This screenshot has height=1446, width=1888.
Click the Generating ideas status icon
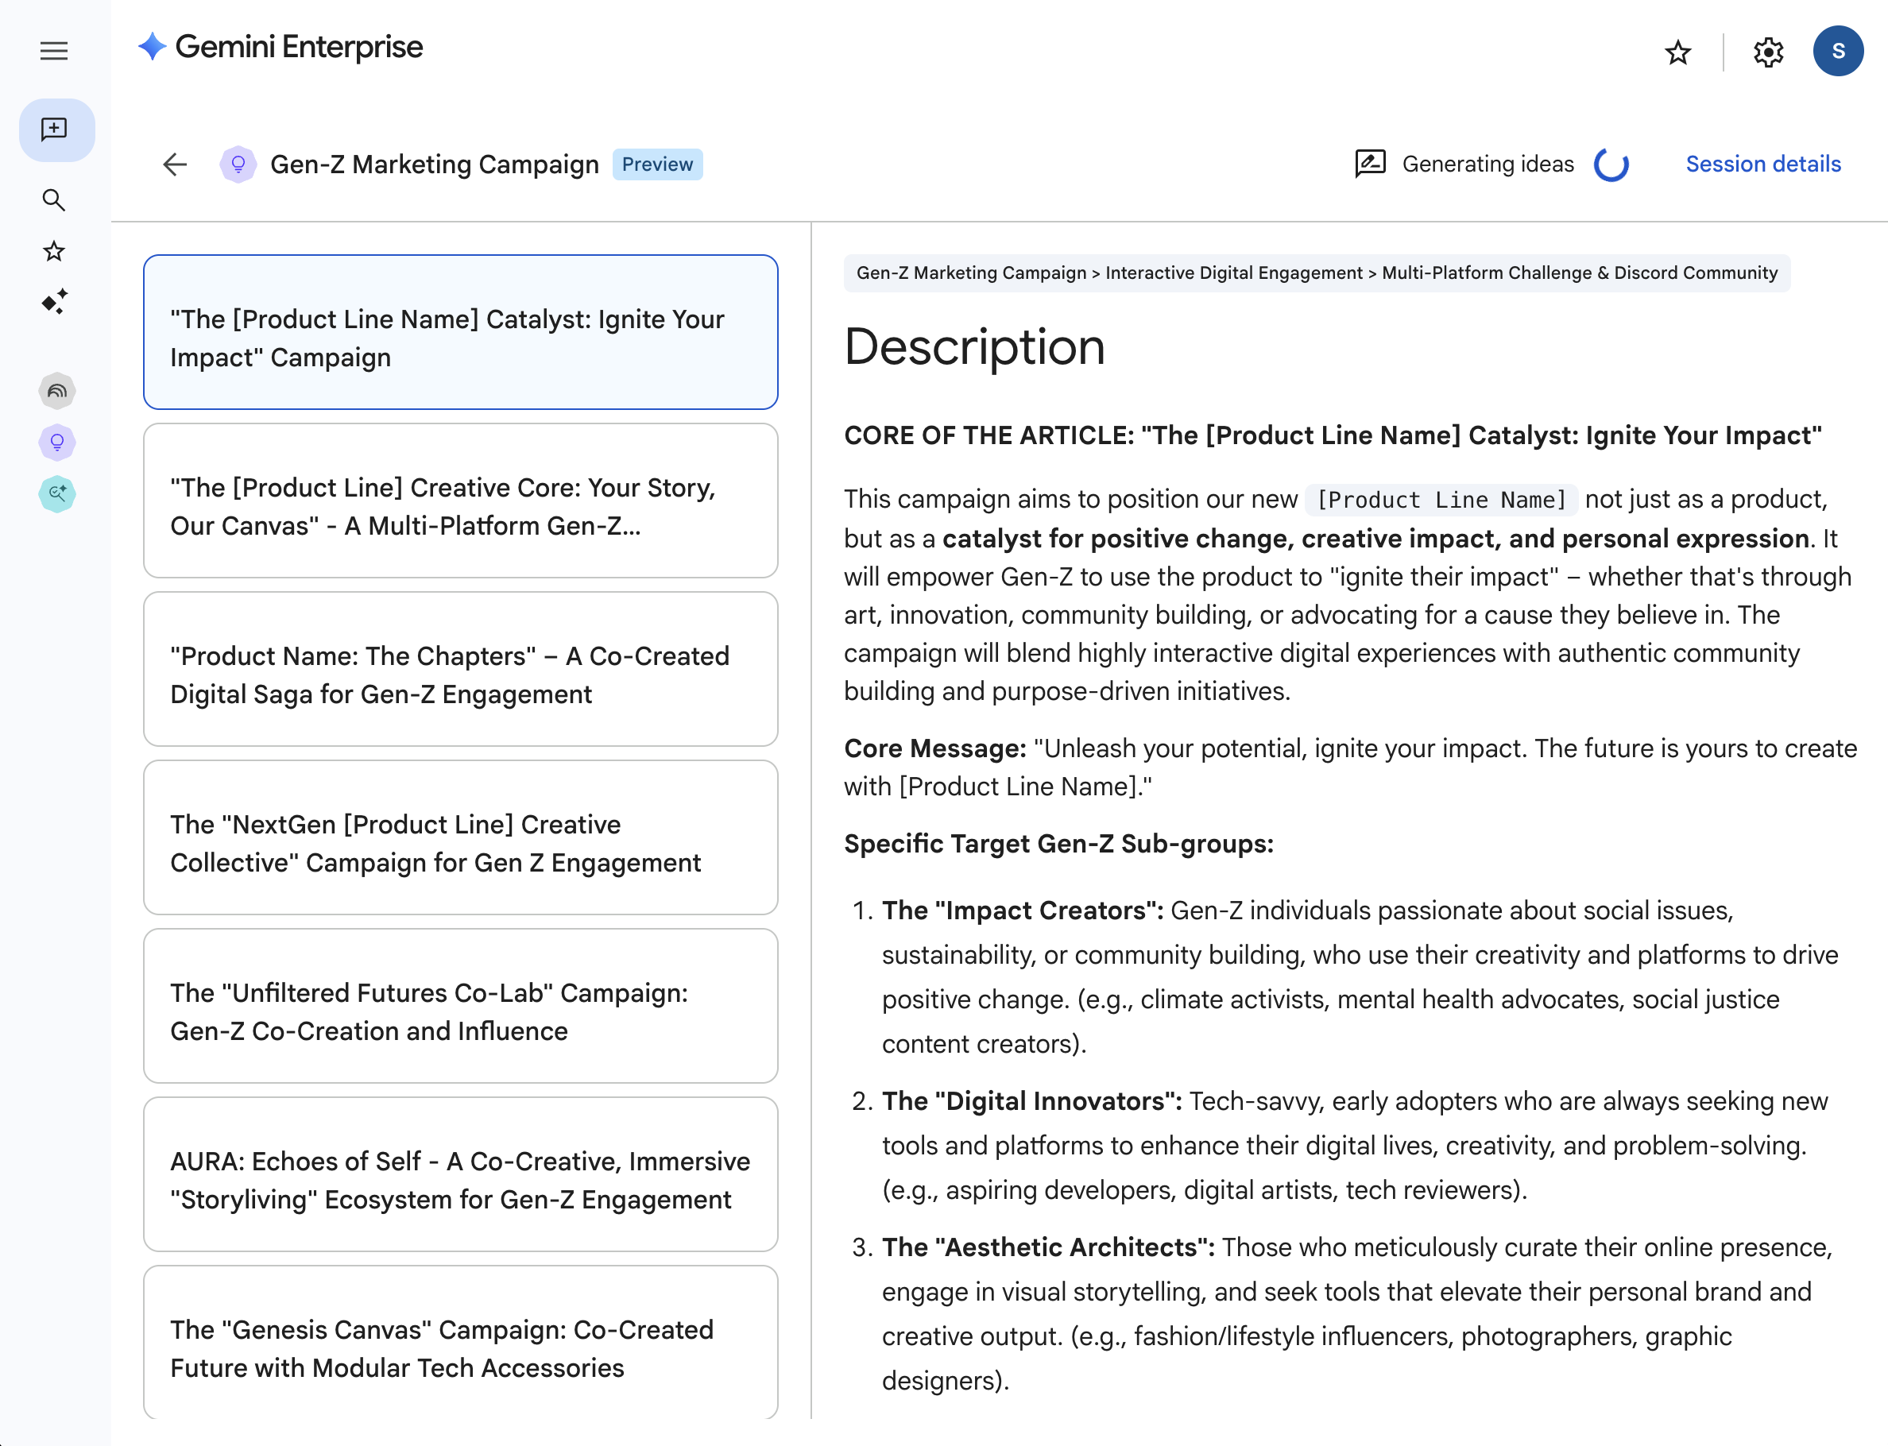(1370, 164)
